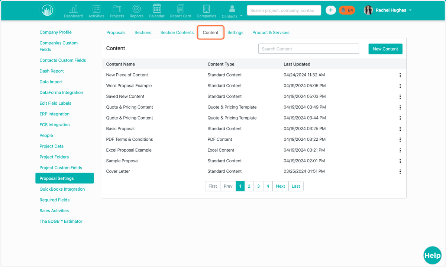
Task: Jump to the Last page
Action: [296, 186]
